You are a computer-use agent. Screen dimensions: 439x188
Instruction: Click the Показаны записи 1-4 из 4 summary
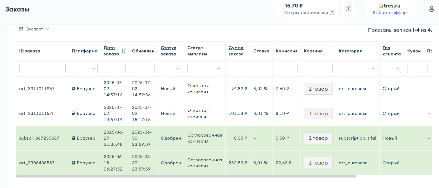tap(400, 30)
